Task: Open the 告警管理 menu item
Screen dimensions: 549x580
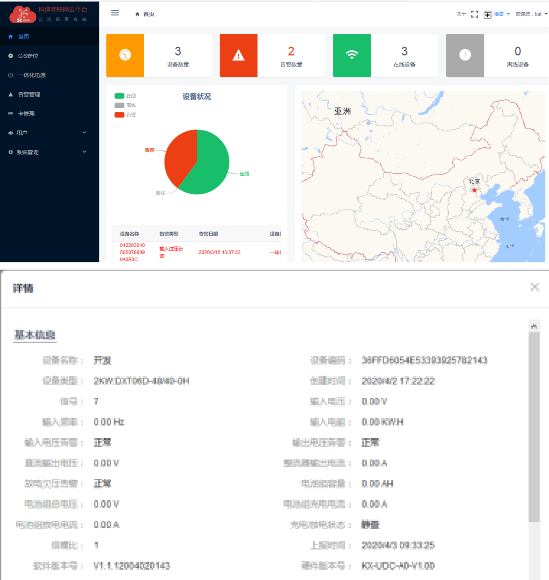Action: (29, 95)
